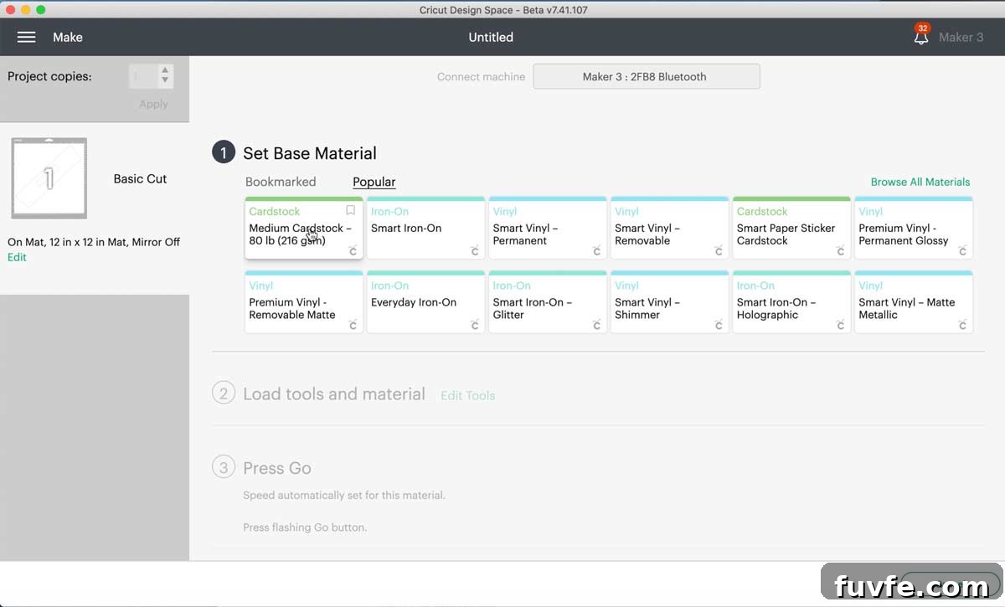Choose Smart Vinyl Shimmer material
The height and width of the screenshot is (607, 1005).
coord(669,302)
